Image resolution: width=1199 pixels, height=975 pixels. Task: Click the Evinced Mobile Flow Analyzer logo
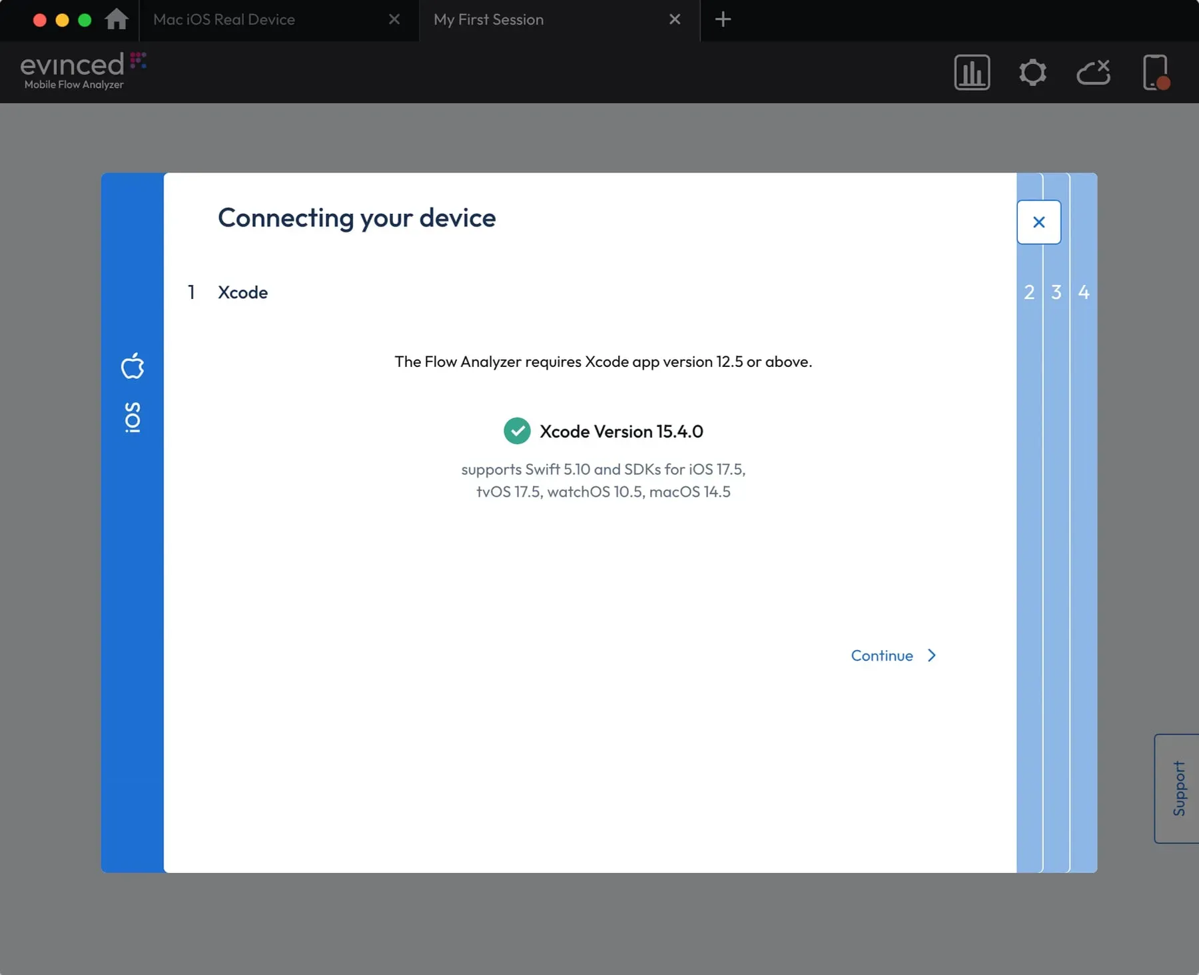point(83,71)
